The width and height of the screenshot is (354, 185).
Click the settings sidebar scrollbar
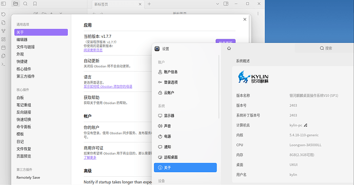pos(219,87)
